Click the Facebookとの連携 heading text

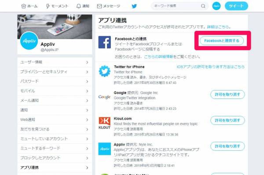point(131,39)
